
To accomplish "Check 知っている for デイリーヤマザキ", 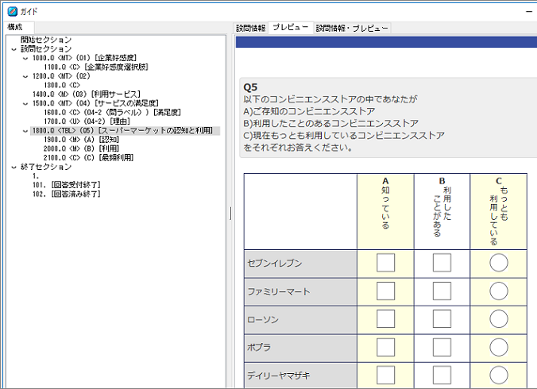I will pos(385,375).
